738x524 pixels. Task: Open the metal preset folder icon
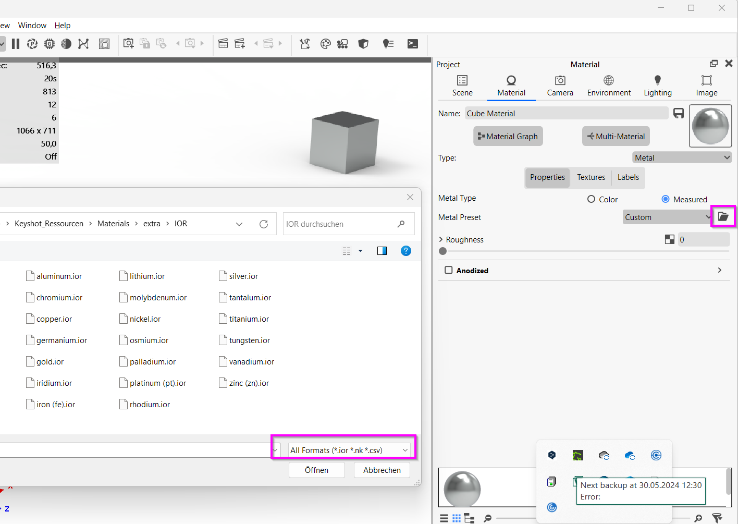tap(723, 216)
